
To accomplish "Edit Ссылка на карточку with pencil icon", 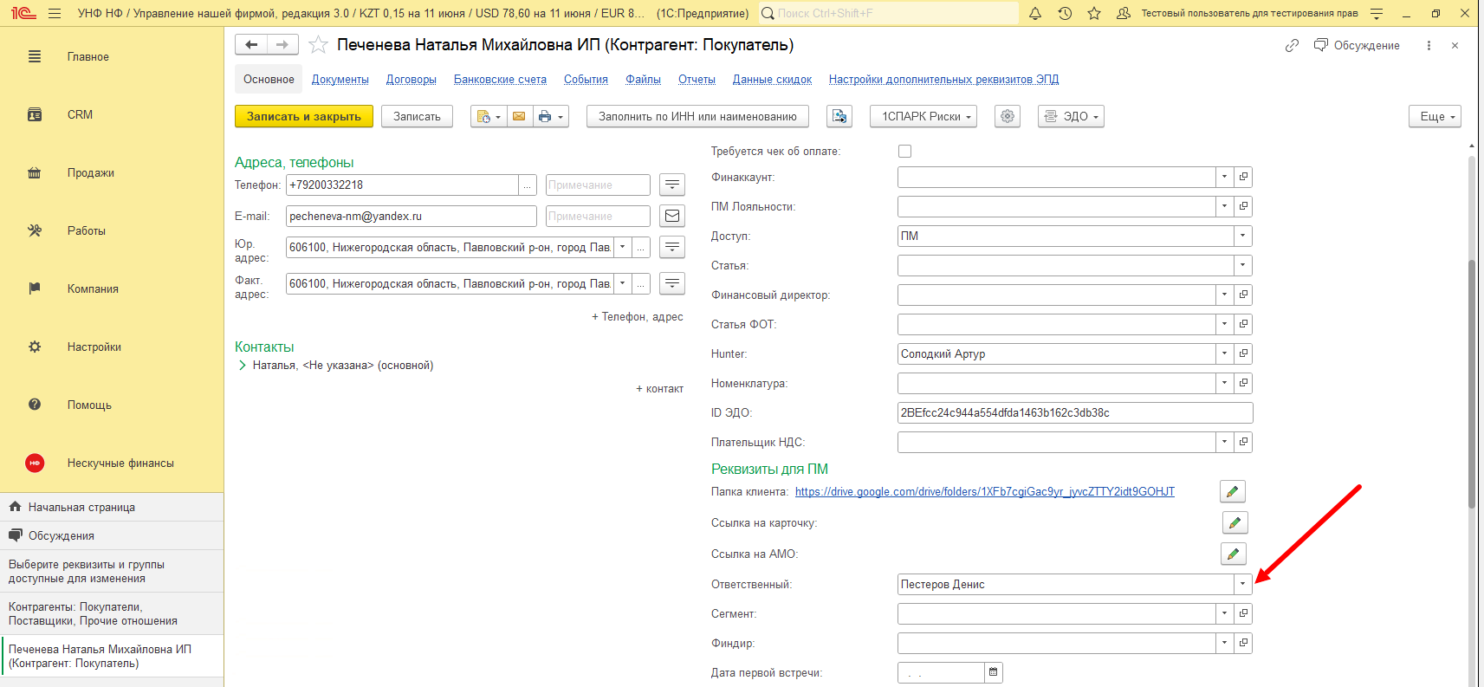I will pos(1235,522).
